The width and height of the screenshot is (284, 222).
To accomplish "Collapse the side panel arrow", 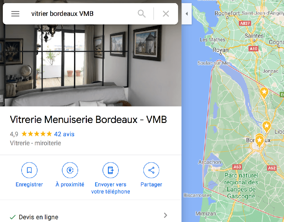I will 187,14.
